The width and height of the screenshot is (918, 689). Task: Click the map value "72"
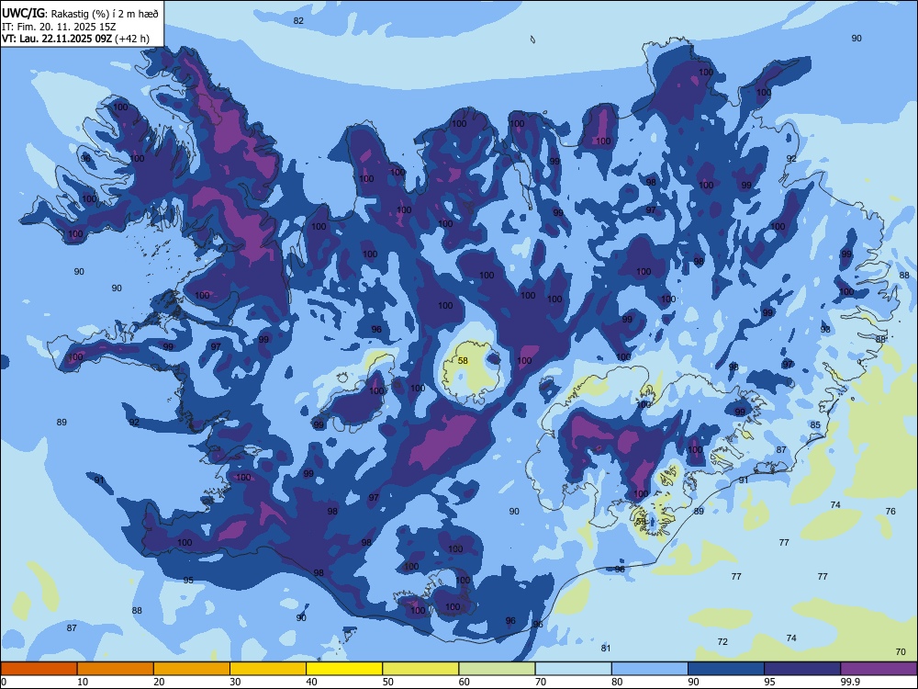coord(722,641)
